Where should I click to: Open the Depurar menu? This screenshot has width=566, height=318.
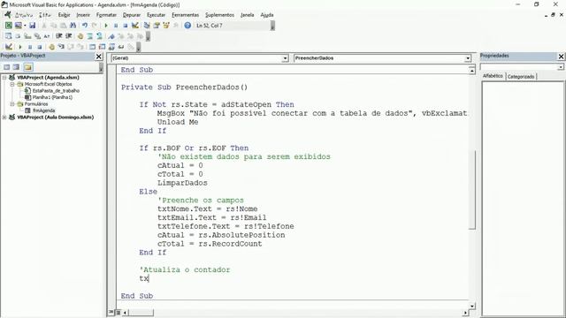coord(132,15)
